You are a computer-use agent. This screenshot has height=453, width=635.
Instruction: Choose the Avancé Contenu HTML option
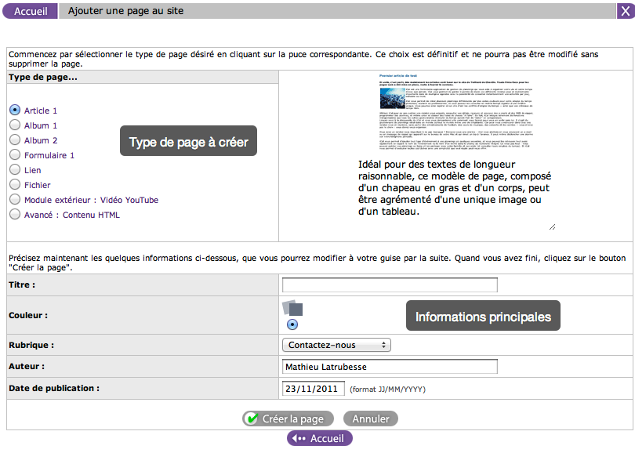15,215
